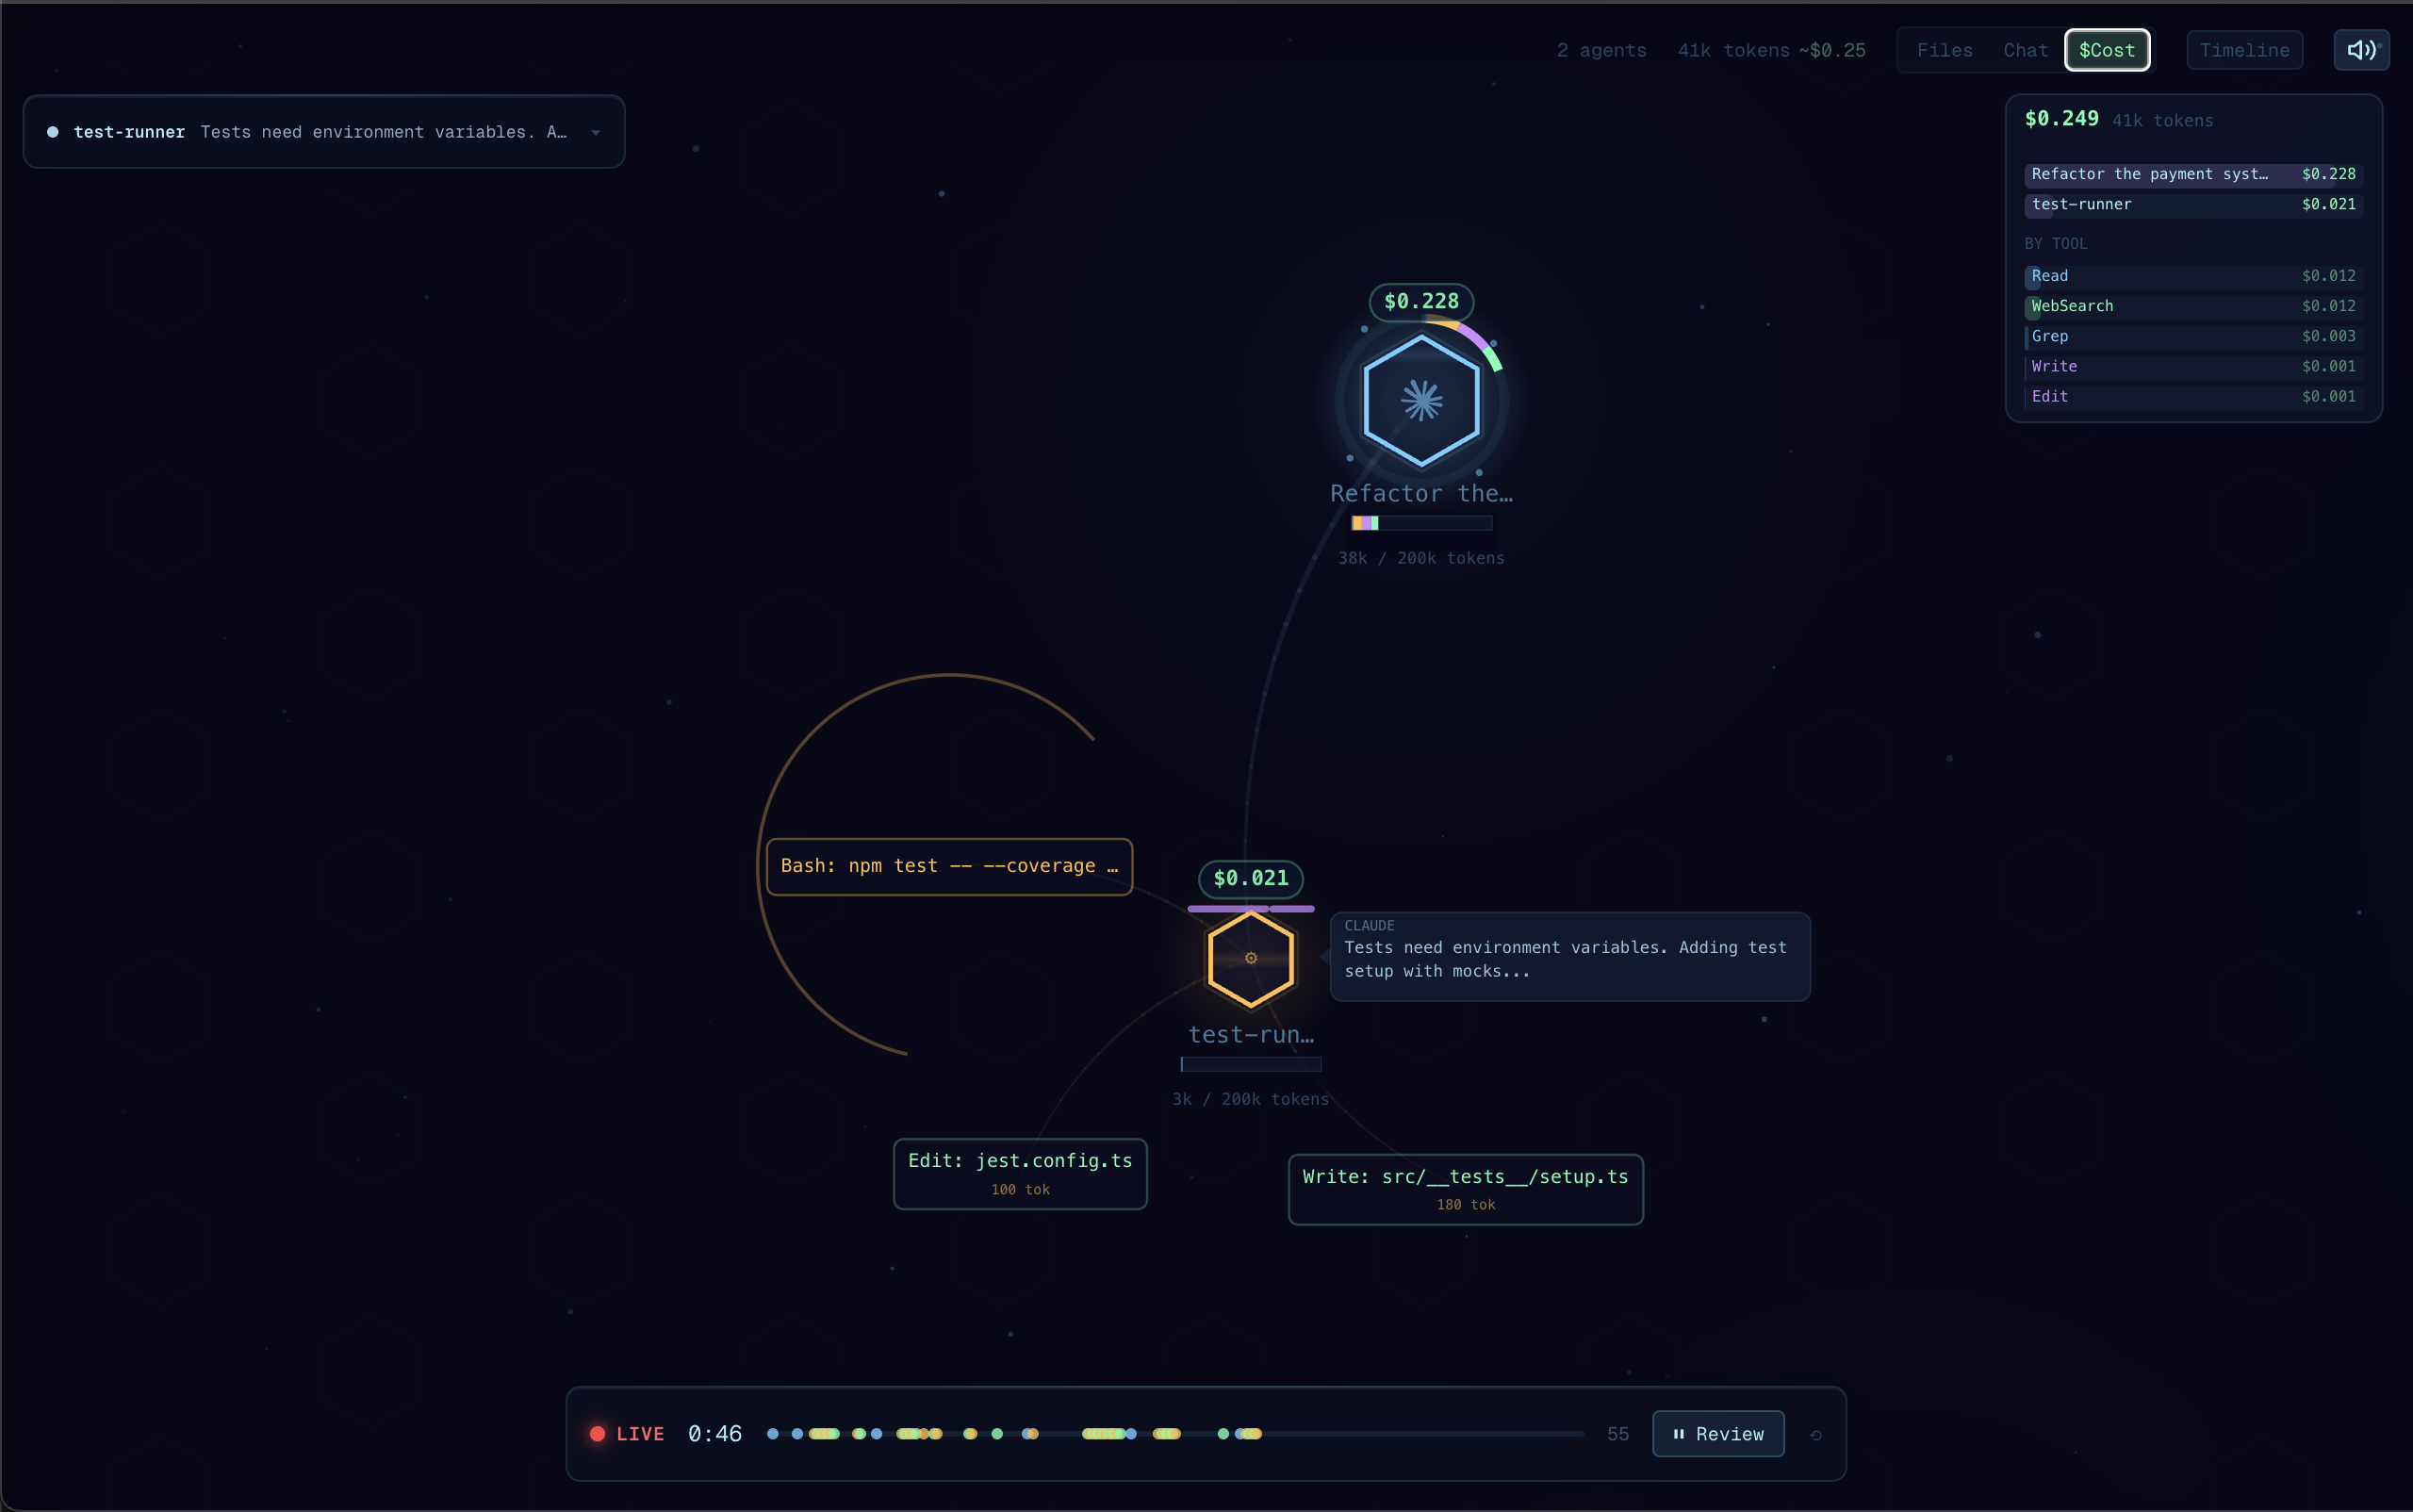This screenshot has width=2413, height=1512.
Task: Enable the Timeline view toggle
Action: point(2243,50)
